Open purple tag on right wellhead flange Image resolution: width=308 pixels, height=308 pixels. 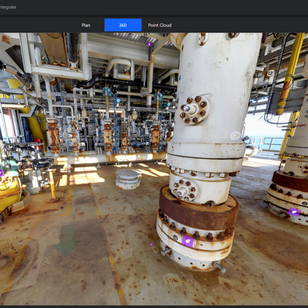pyautogui.click(x=294, y=211)
